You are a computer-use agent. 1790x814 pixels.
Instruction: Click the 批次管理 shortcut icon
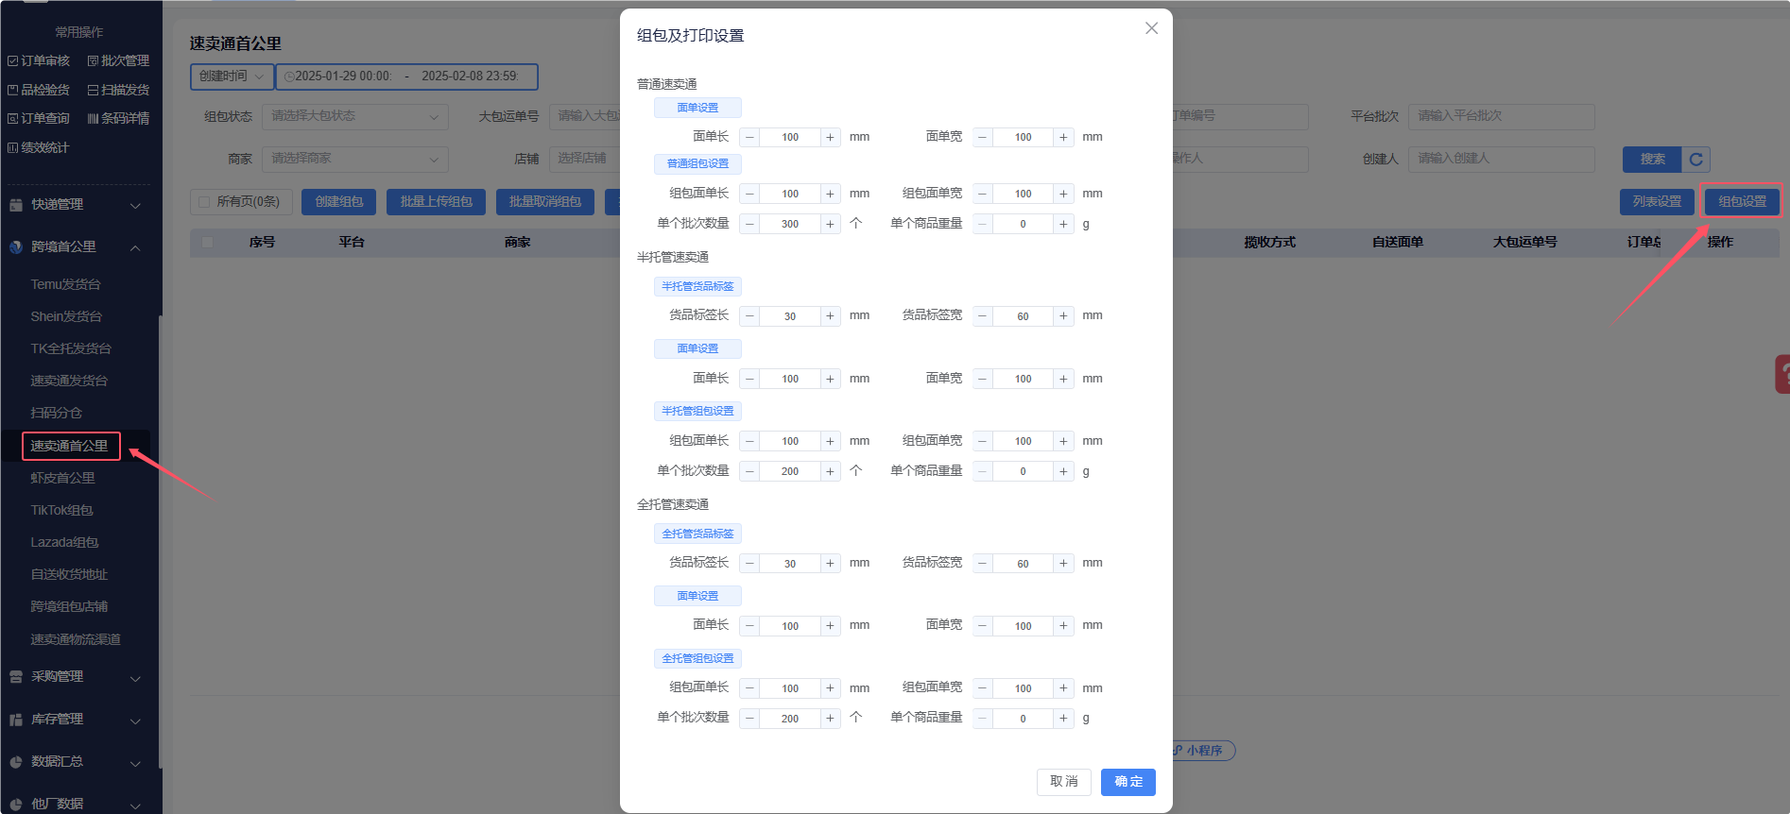pyautogui.click(x=93, y=61)
